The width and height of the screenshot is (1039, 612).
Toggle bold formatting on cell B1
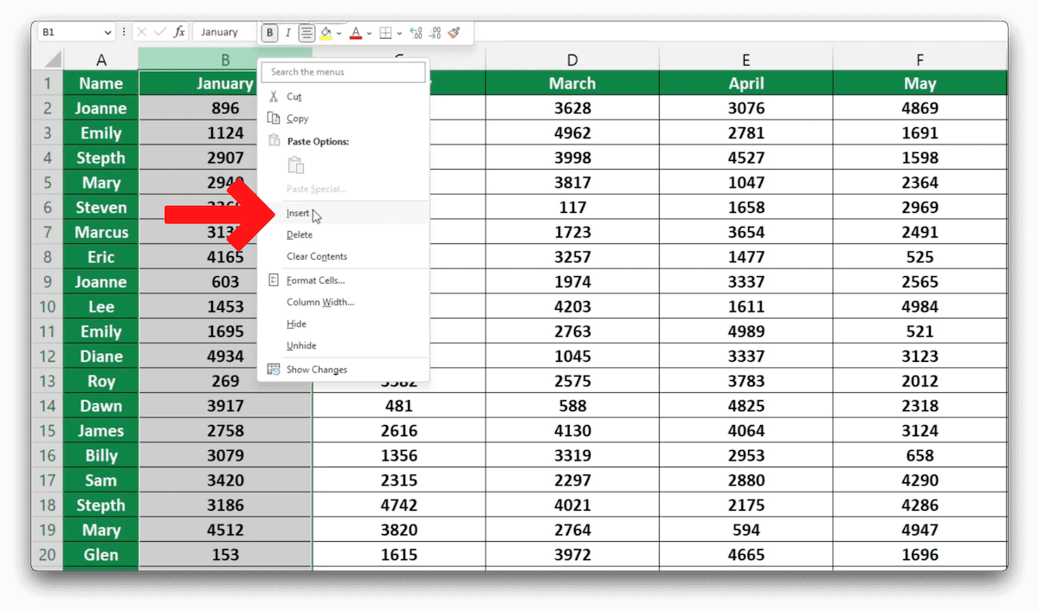pos(269,32)
